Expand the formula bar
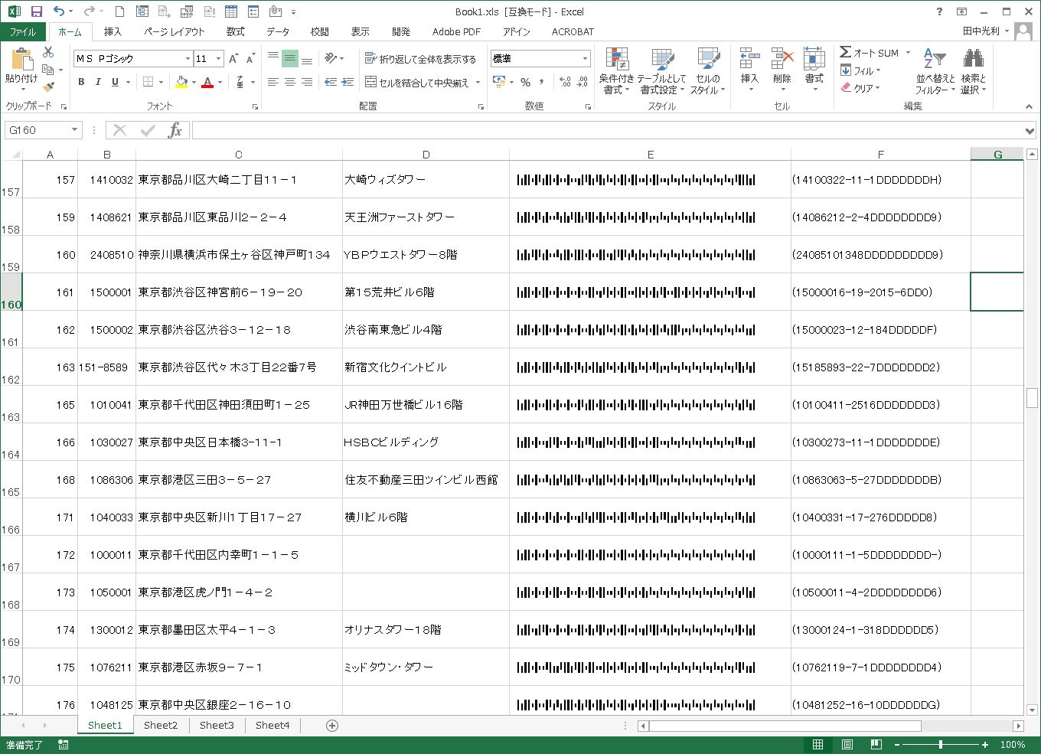Viewport: 1041px width, 754px height. 1030,131
